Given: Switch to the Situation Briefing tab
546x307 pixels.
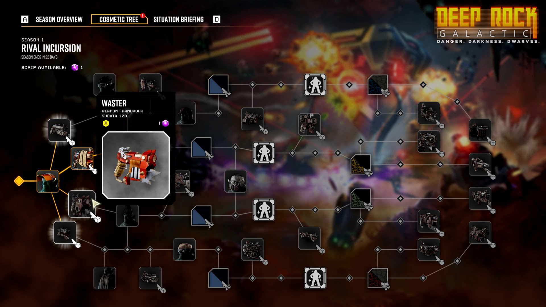Looking at the screenshot, I should (x=179, y=19).
